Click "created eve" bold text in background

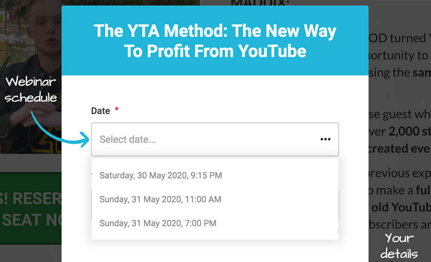coord(400,148)
